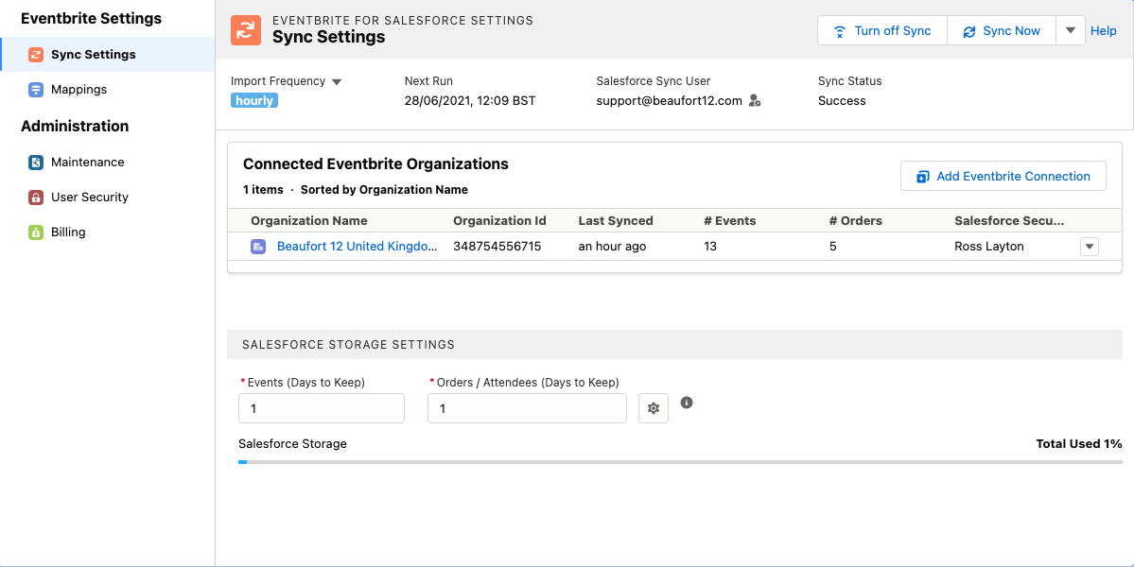Click the Orders / Attendees days field
This screenshot has width=1134, height=567.
(527, 408)
